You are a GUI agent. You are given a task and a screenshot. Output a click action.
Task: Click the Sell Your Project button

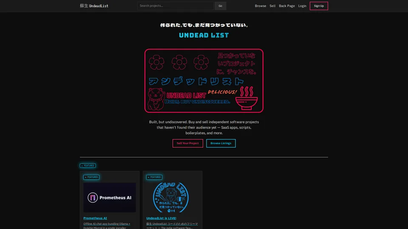(x=187, y=143)
